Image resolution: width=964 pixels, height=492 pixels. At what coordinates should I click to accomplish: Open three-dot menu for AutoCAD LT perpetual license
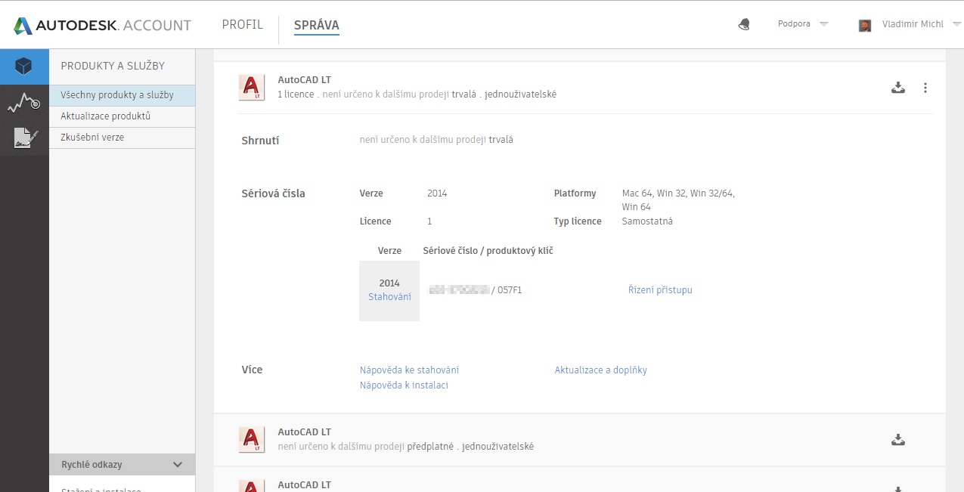point(925,88)
